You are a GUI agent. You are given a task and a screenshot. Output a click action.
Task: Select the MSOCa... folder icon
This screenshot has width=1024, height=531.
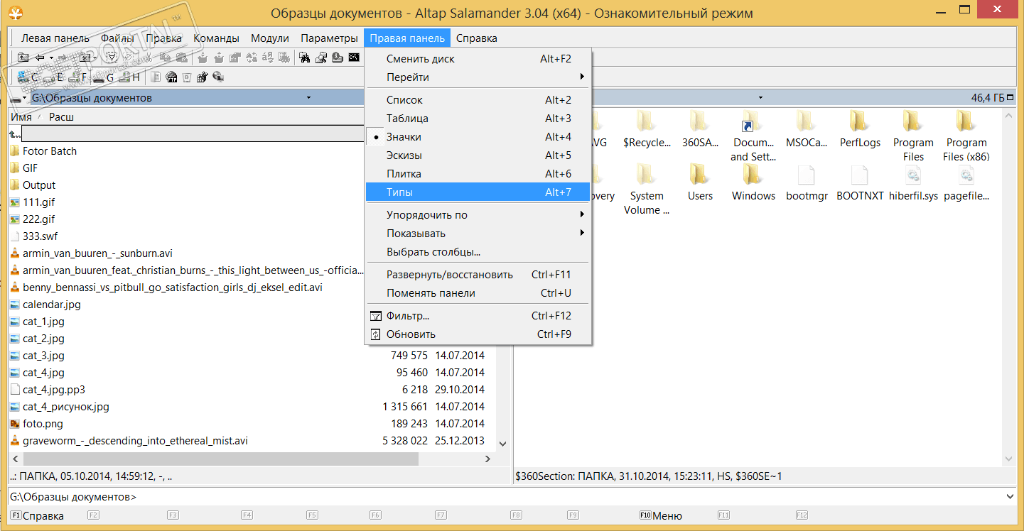tap(807, 121)
